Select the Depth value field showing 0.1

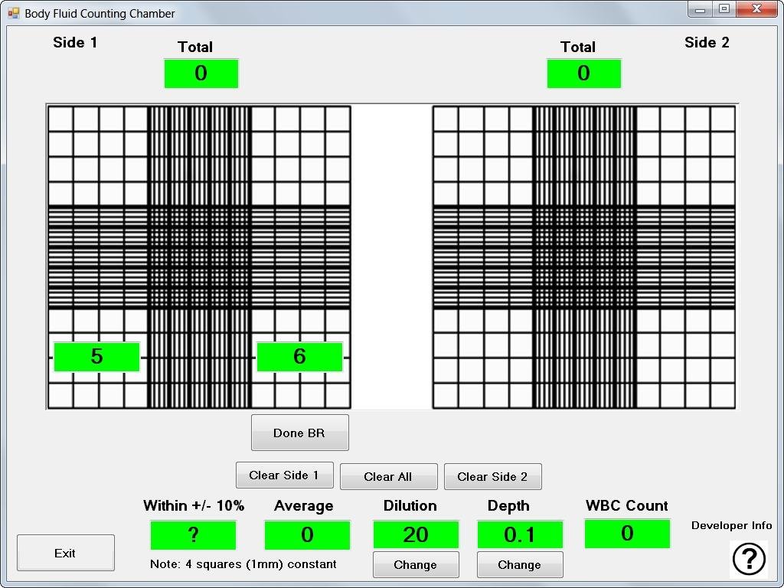pyautogui.click(x=520, y=534)
